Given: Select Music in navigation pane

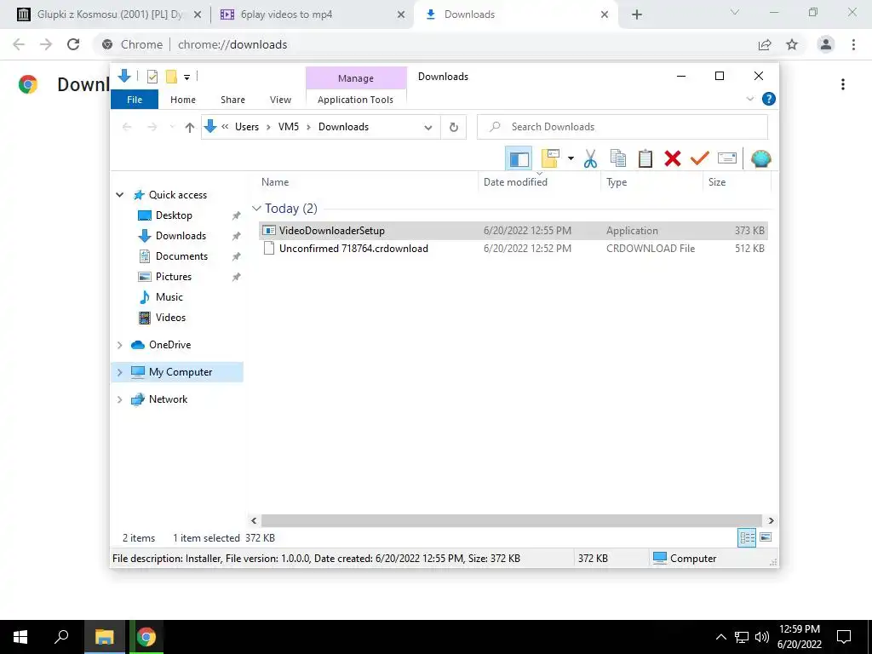Looking at the screenshot, I should point(169,297).
